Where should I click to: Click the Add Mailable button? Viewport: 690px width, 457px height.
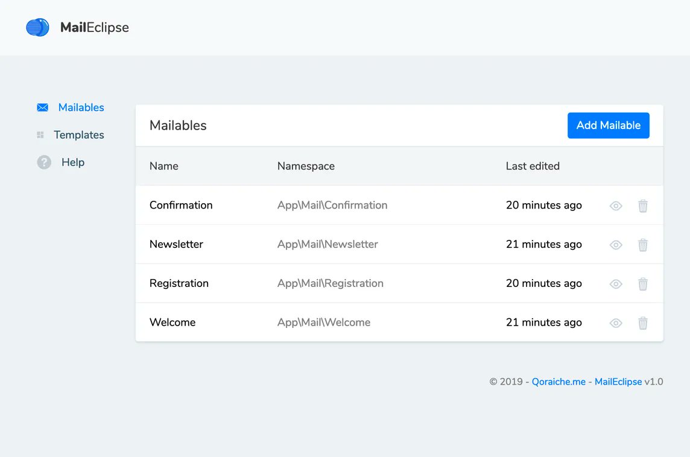(608, 125)
